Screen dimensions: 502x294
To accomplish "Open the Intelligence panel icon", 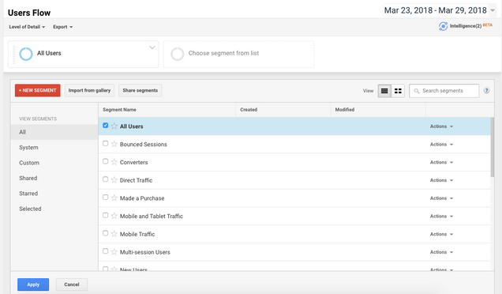I will click(443, 26).
